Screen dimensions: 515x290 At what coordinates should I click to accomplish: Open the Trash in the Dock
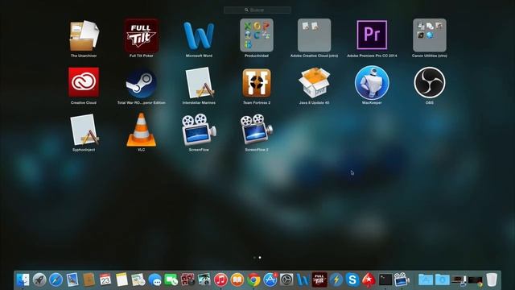coord(492,280)
